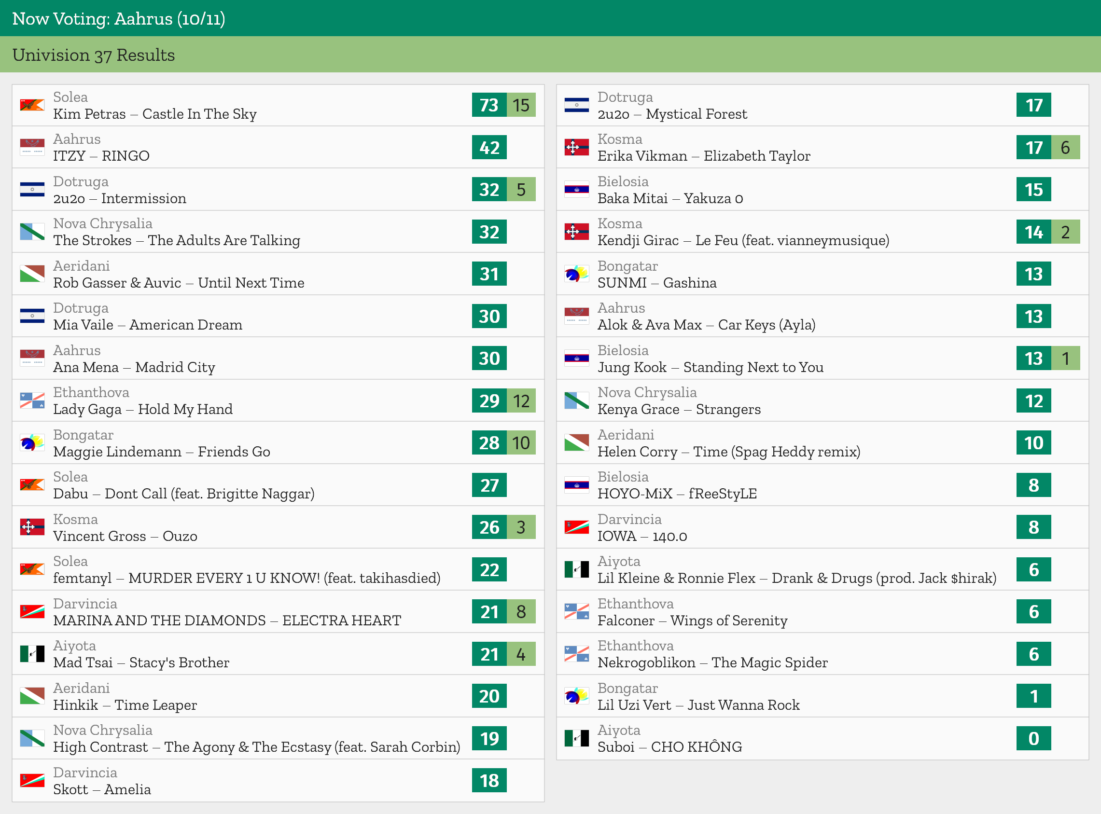The height and width of the screenshot is (814, 1101).
Task: Click the score 12 for Kenya Grace – Strangers
Action: (x=1033, y=400)
